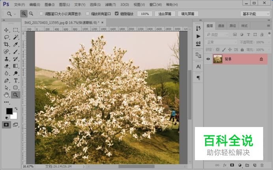Select the Brush tool
Image resolution: width=273 pixels, height=170 pixels.
click(x=15, y=52)
